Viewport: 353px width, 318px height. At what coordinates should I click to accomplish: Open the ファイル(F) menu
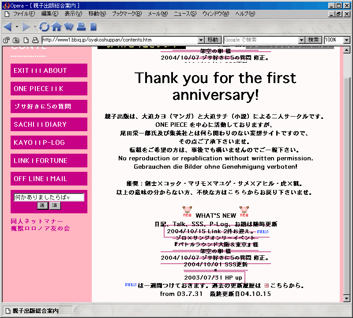(24, 14)
